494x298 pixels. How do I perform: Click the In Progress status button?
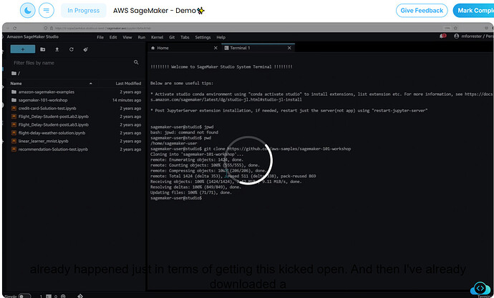(84, 11)
